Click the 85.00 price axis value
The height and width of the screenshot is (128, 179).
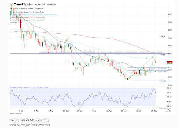point(170,22)
